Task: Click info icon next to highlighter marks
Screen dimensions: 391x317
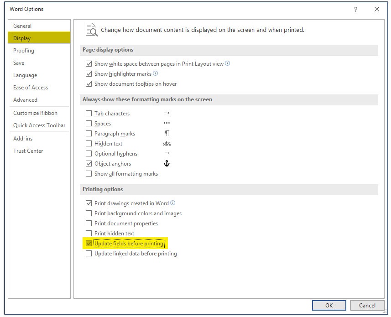Action: pos(156,73)
